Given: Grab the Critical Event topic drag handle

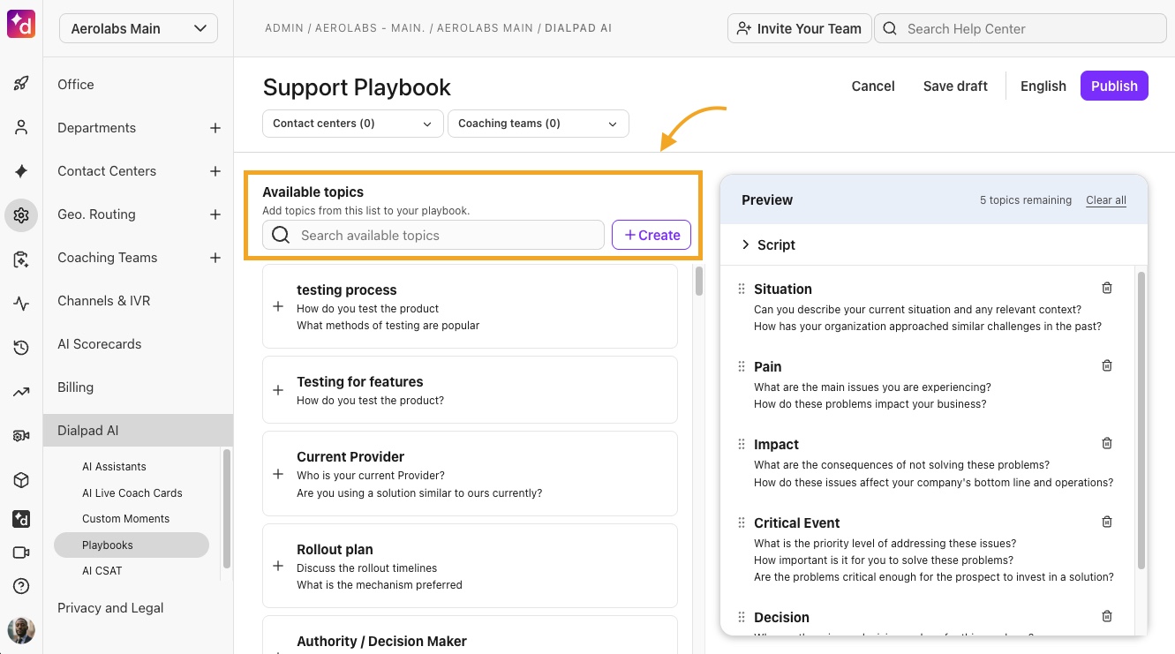Looking at the screenshot, I should pos(742,522).
